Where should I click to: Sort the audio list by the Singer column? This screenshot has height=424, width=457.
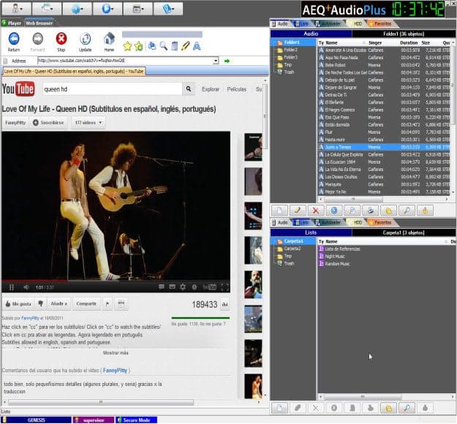pos(375,43)
